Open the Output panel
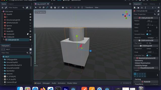Screen dimensions: 161x90 [x=38, y=83]
